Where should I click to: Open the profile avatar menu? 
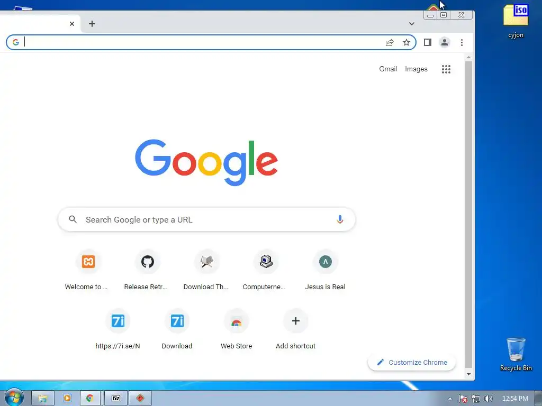445,42
